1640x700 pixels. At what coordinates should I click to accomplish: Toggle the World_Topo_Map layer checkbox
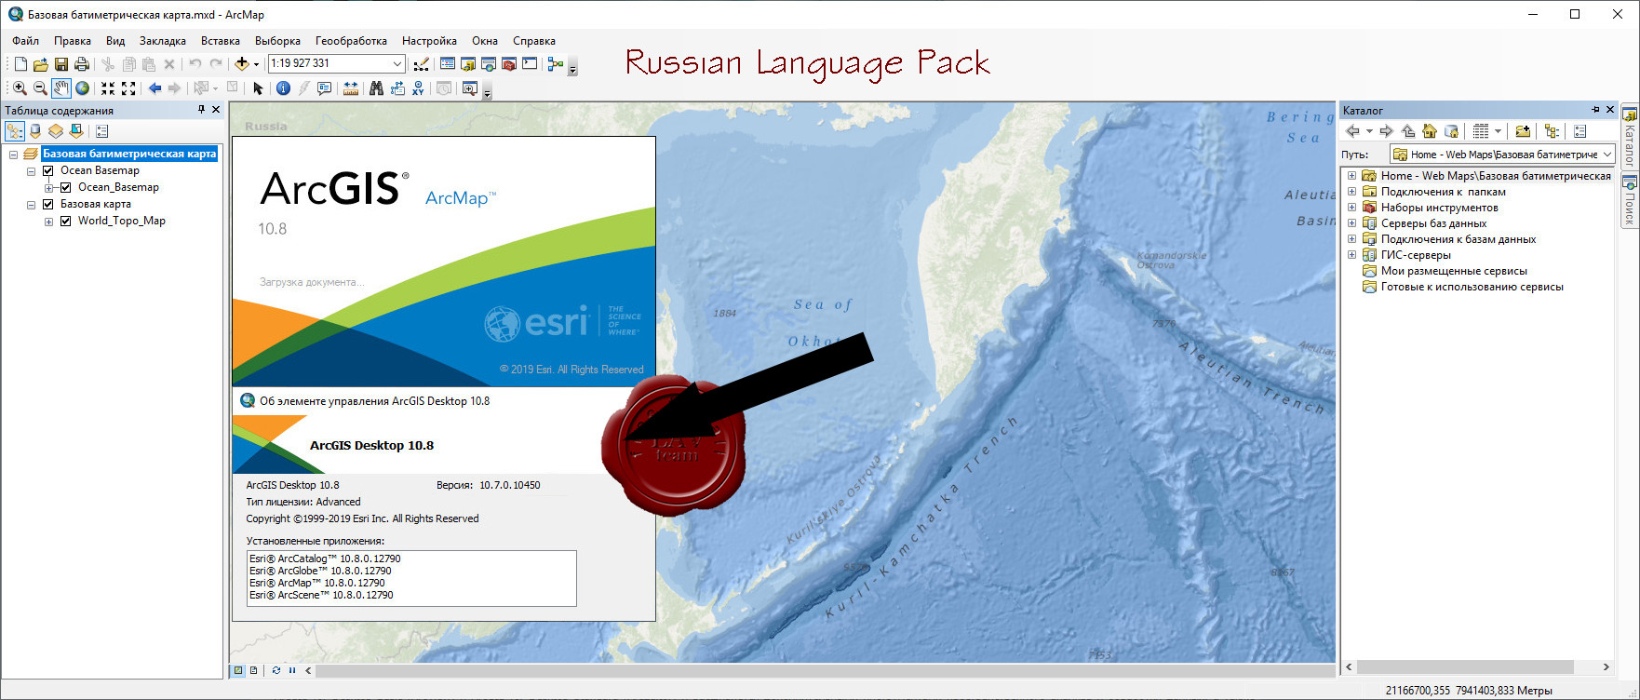(66, 222)
